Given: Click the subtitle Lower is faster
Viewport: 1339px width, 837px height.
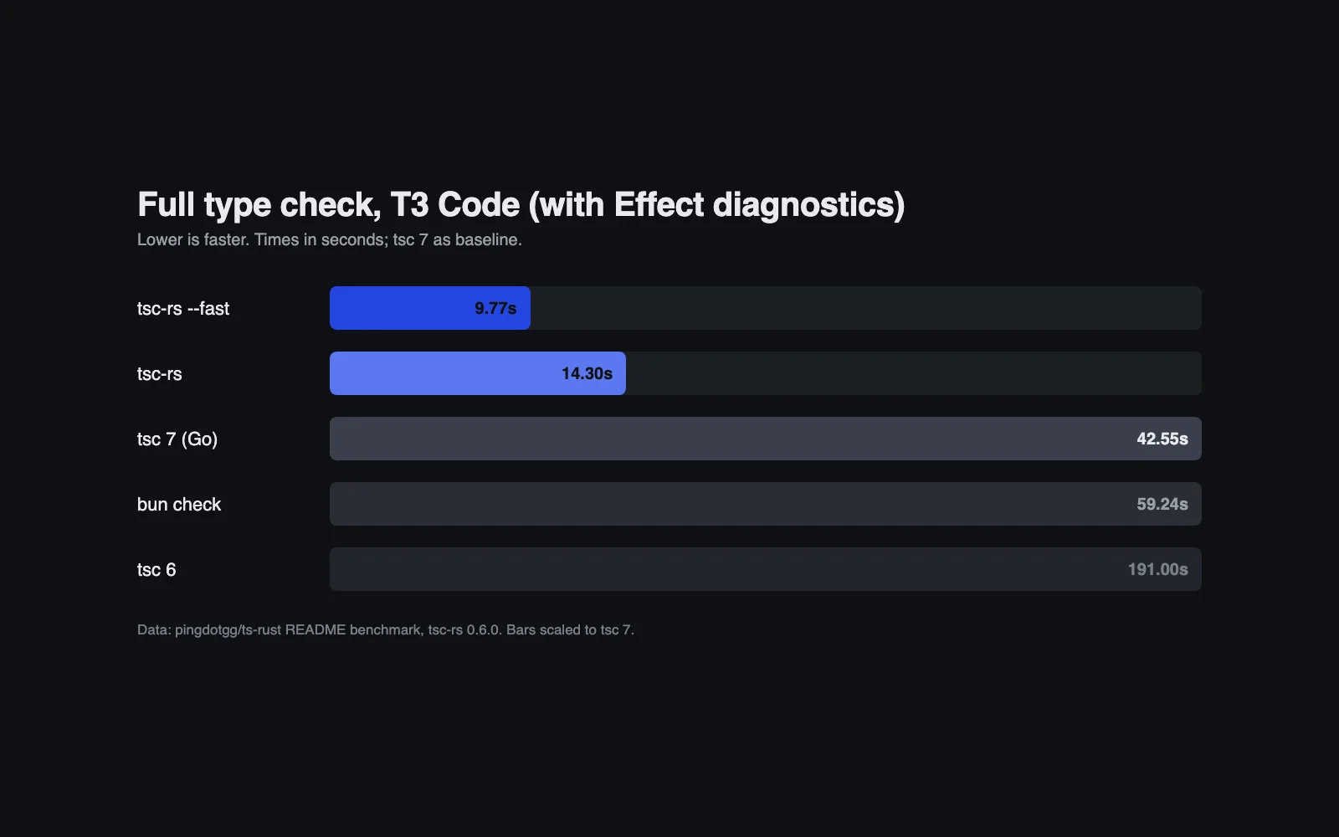Looking at the screenshot, I should coord(330,239).
